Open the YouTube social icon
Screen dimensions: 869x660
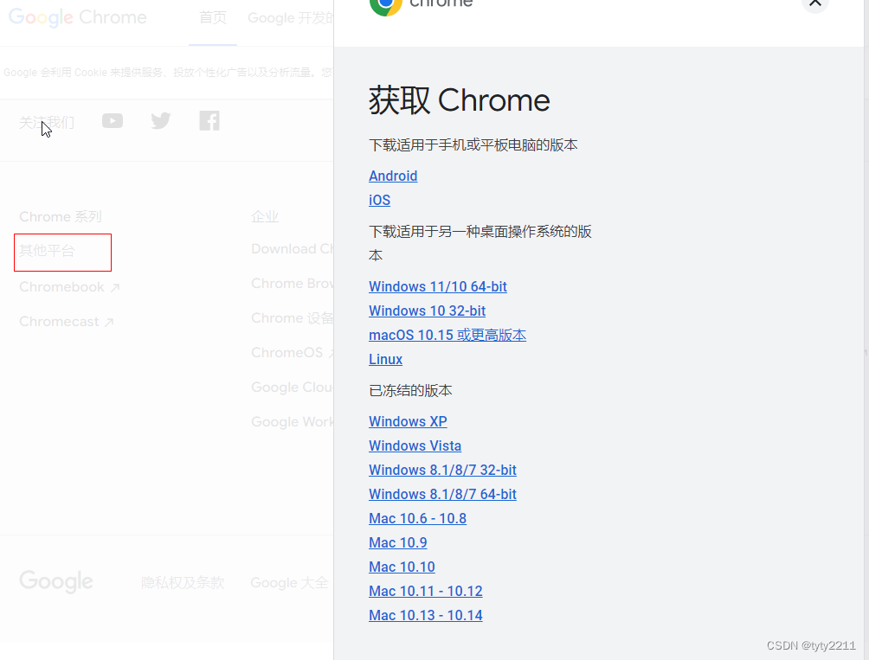(x=113, y=121)
